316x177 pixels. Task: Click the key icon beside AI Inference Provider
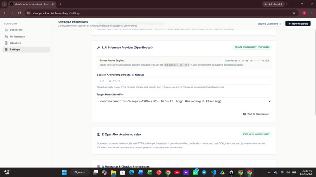[98, 48]
